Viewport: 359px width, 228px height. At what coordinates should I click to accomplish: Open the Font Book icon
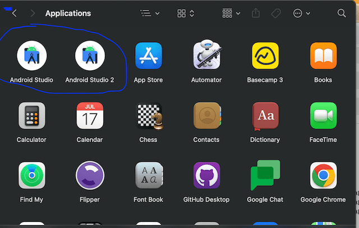pos(149,176)
